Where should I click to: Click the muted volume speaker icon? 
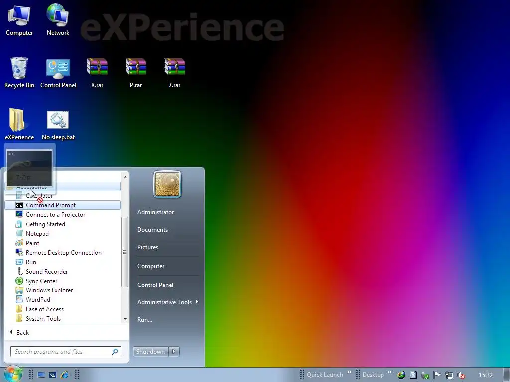click(461, 375)
